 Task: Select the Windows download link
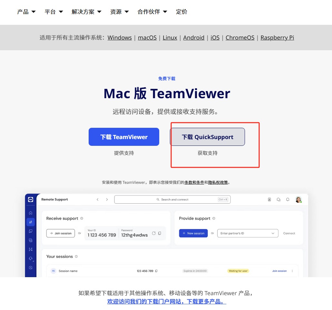(x=120, y=38)
